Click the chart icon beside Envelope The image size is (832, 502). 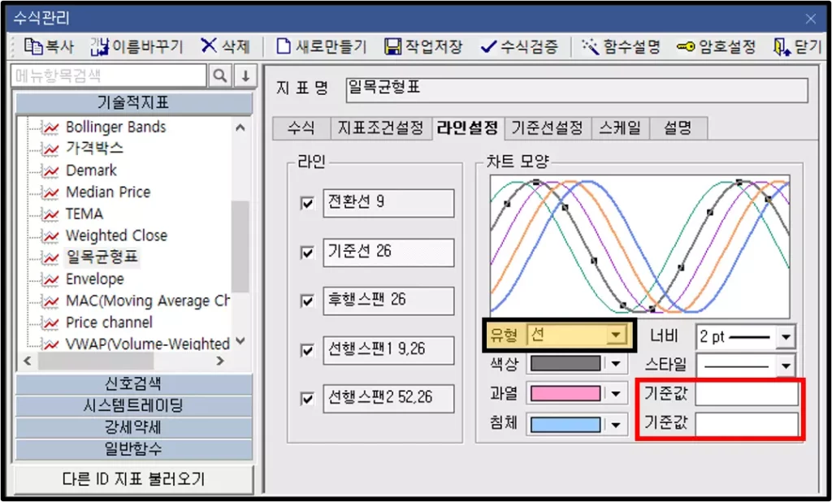[x=50, y=279]
